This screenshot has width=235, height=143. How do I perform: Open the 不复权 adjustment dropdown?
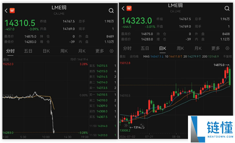[x=228, y=57]
